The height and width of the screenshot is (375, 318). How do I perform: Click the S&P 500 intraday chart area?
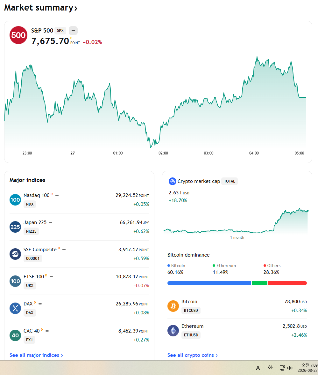[x=155, y=101]
